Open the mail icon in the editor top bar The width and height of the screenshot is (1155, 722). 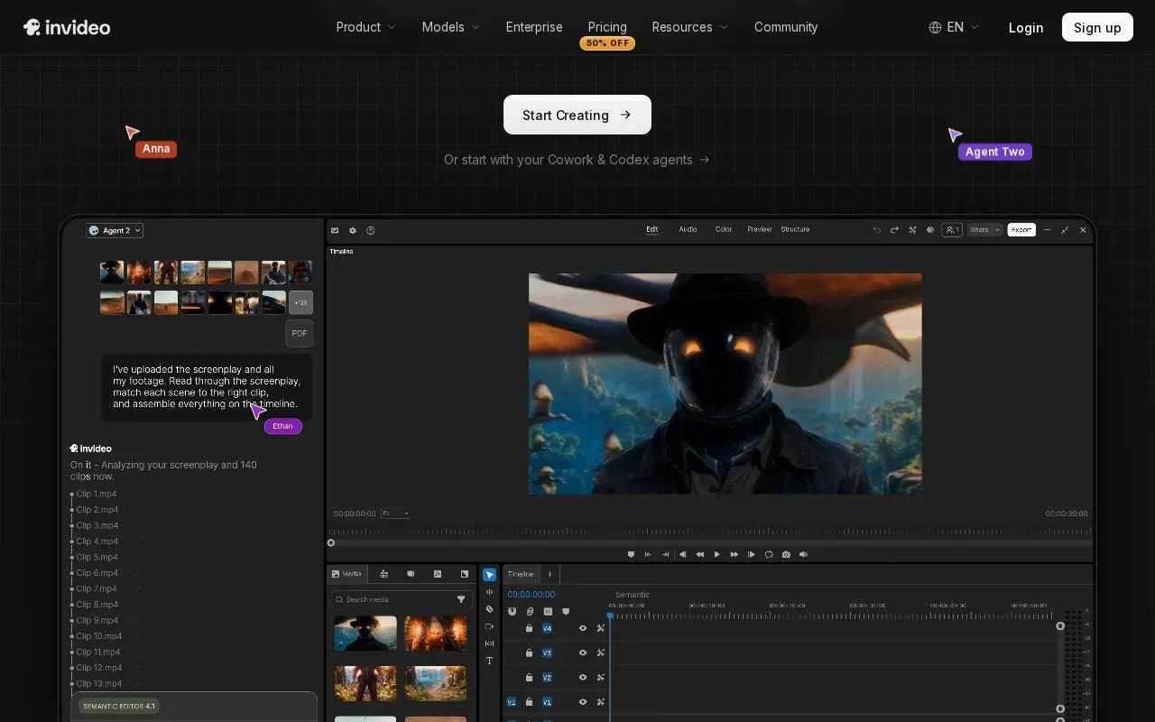[335, 230]
